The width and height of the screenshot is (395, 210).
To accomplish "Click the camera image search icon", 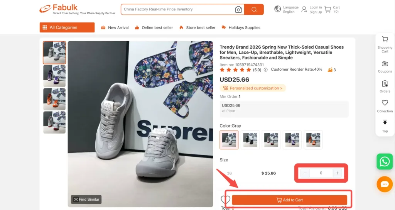I will point(238,10).
